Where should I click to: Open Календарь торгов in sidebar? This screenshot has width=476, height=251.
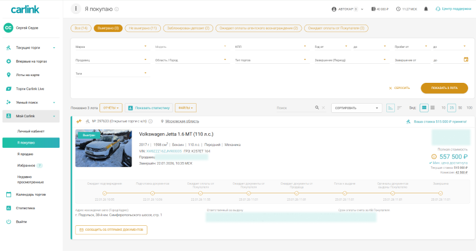tap(30, 195)
